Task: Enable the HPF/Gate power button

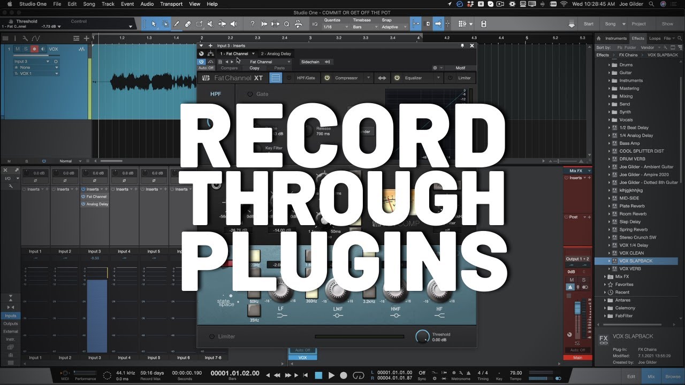Action: tap(290, 78)
